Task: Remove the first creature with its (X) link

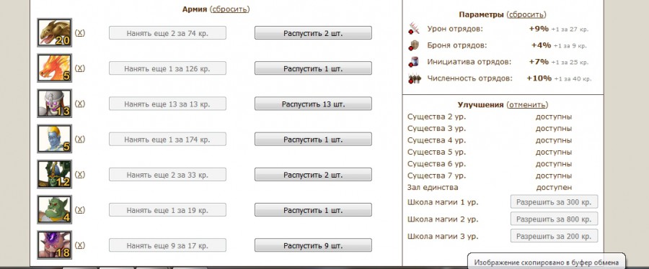Action: pyautogui.click(x=80, y=32)
